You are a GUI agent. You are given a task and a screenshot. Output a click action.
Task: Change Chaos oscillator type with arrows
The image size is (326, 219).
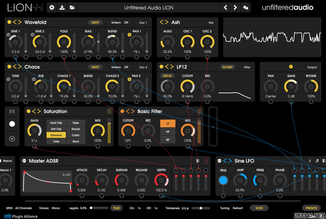(17, 67)
